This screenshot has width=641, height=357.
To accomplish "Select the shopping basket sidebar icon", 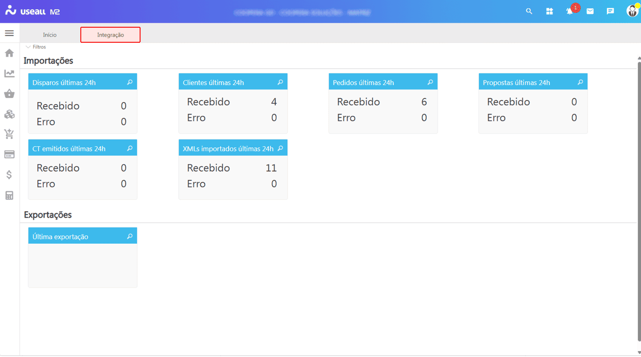I will point(9,94).
